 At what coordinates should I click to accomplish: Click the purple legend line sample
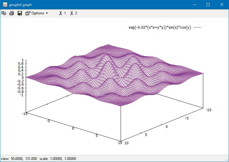197,27
